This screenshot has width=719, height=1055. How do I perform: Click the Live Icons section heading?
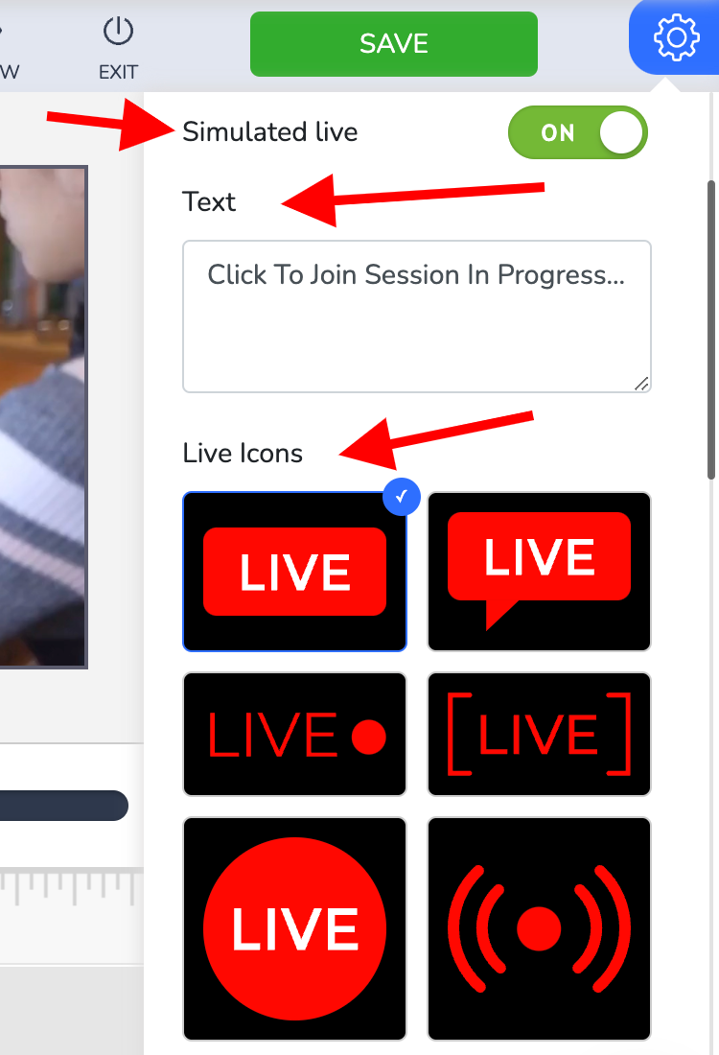pyautogui.click(x=243, y=454)
